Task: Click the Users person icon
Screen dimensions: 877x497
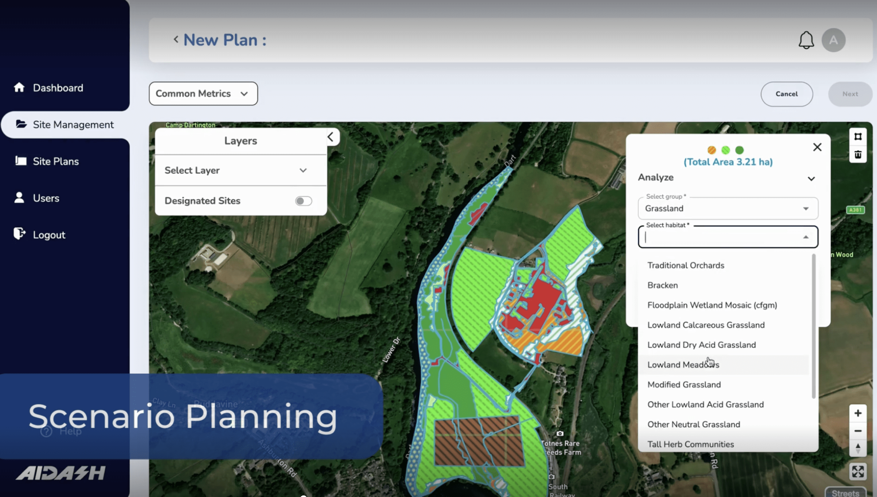Action: click(19, 197)
